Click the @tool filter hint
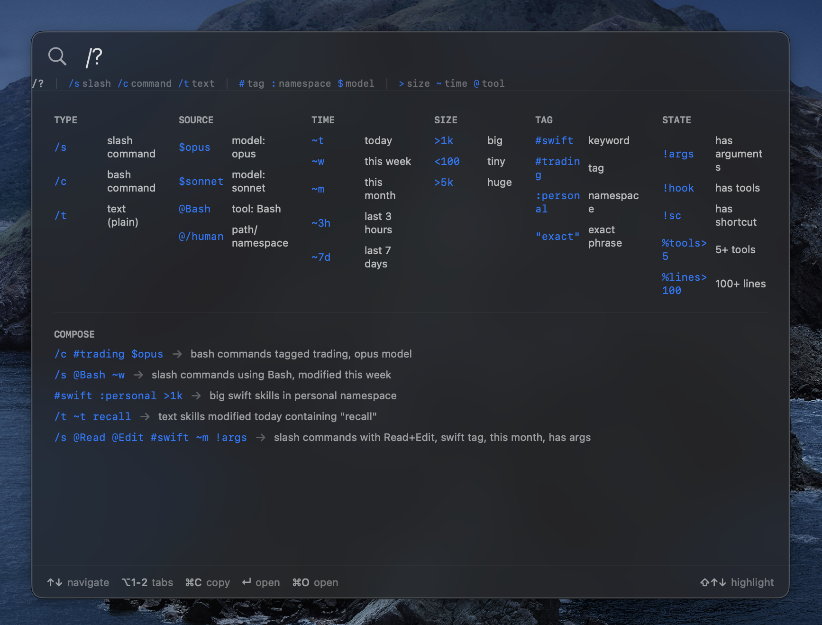822x625 pixels. pyautogui.click(x=489, y=83)
